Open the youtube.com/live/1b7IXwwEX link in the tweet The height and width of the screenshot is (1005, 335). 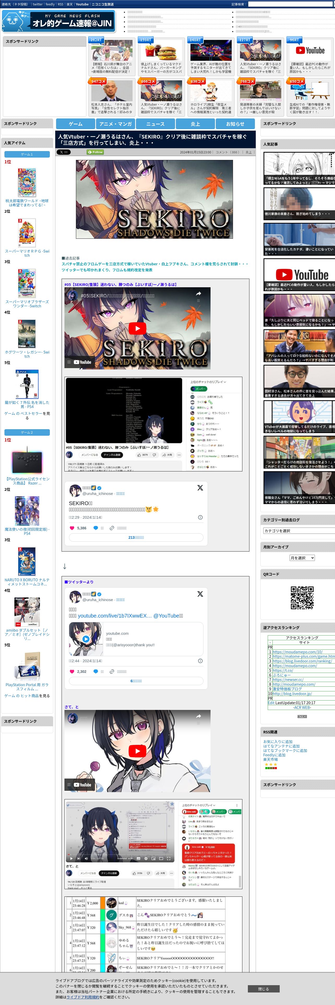pyautogui.click(x=115, y=616)
